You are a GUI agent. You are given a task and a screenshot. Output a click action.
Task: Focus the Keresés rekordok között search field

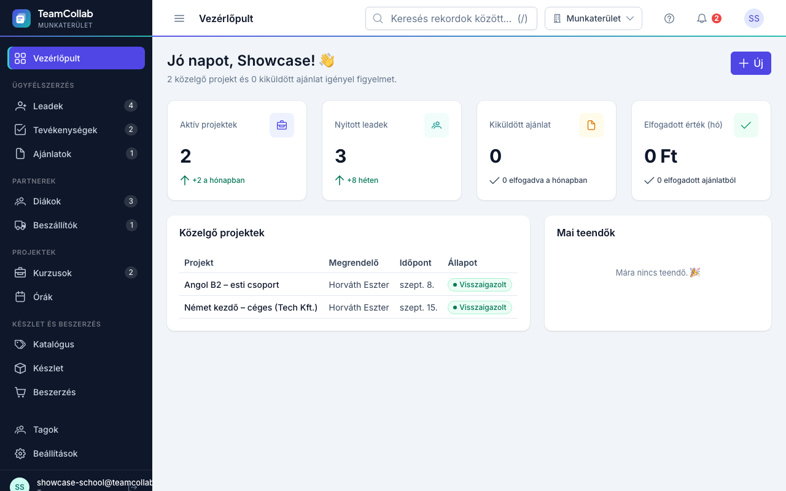pyautogui.click(x=451, y=18)
